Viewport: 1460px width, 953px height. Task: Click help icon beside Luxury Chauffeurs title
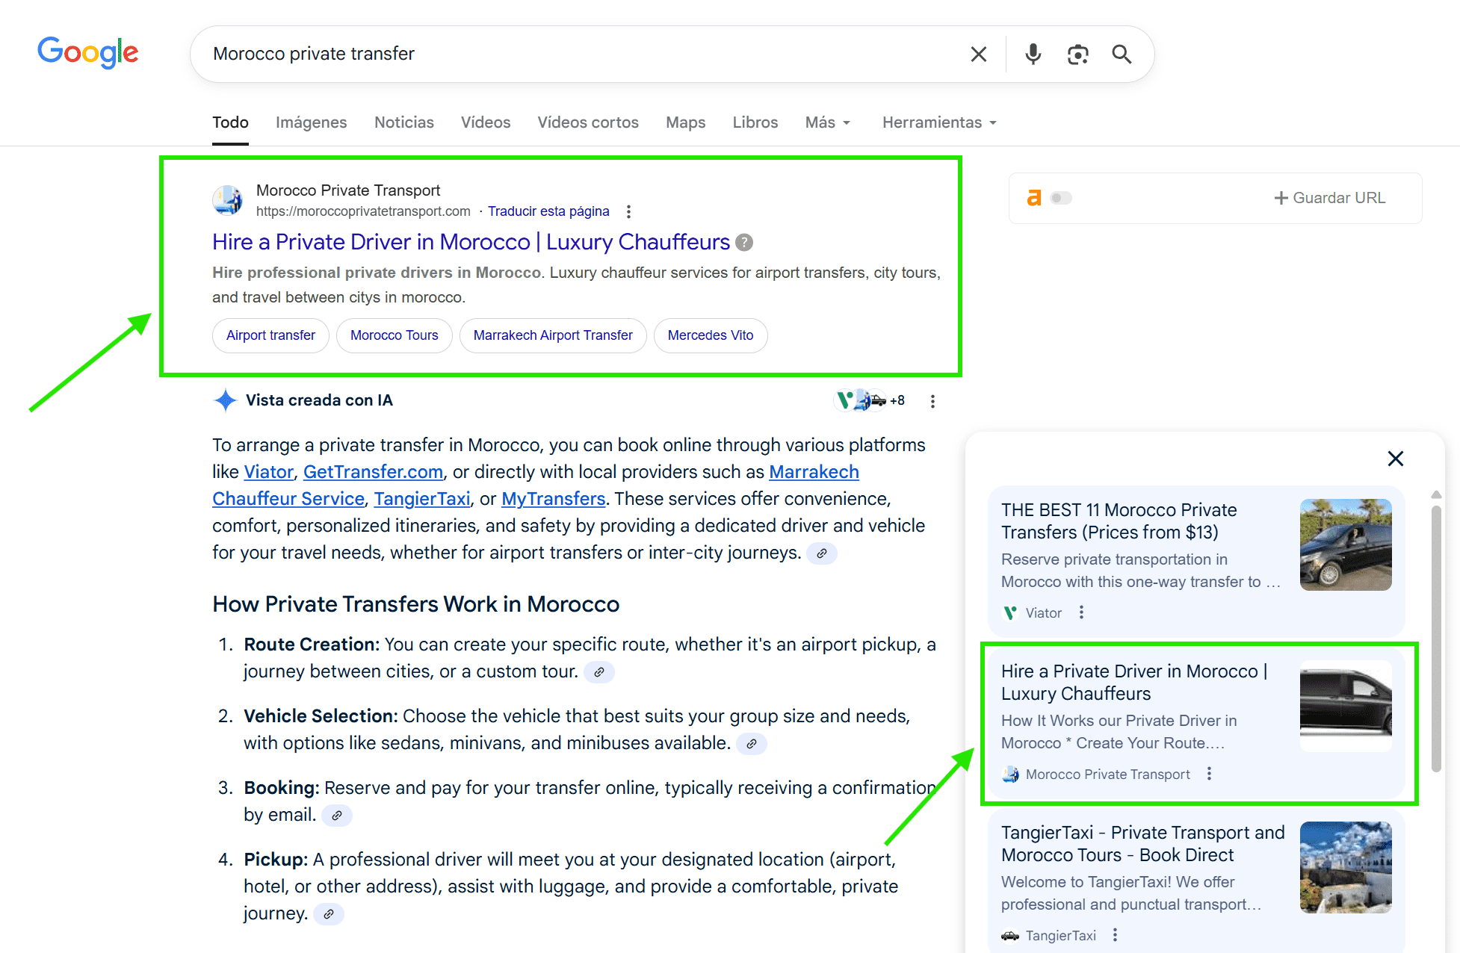click(743, 242)
